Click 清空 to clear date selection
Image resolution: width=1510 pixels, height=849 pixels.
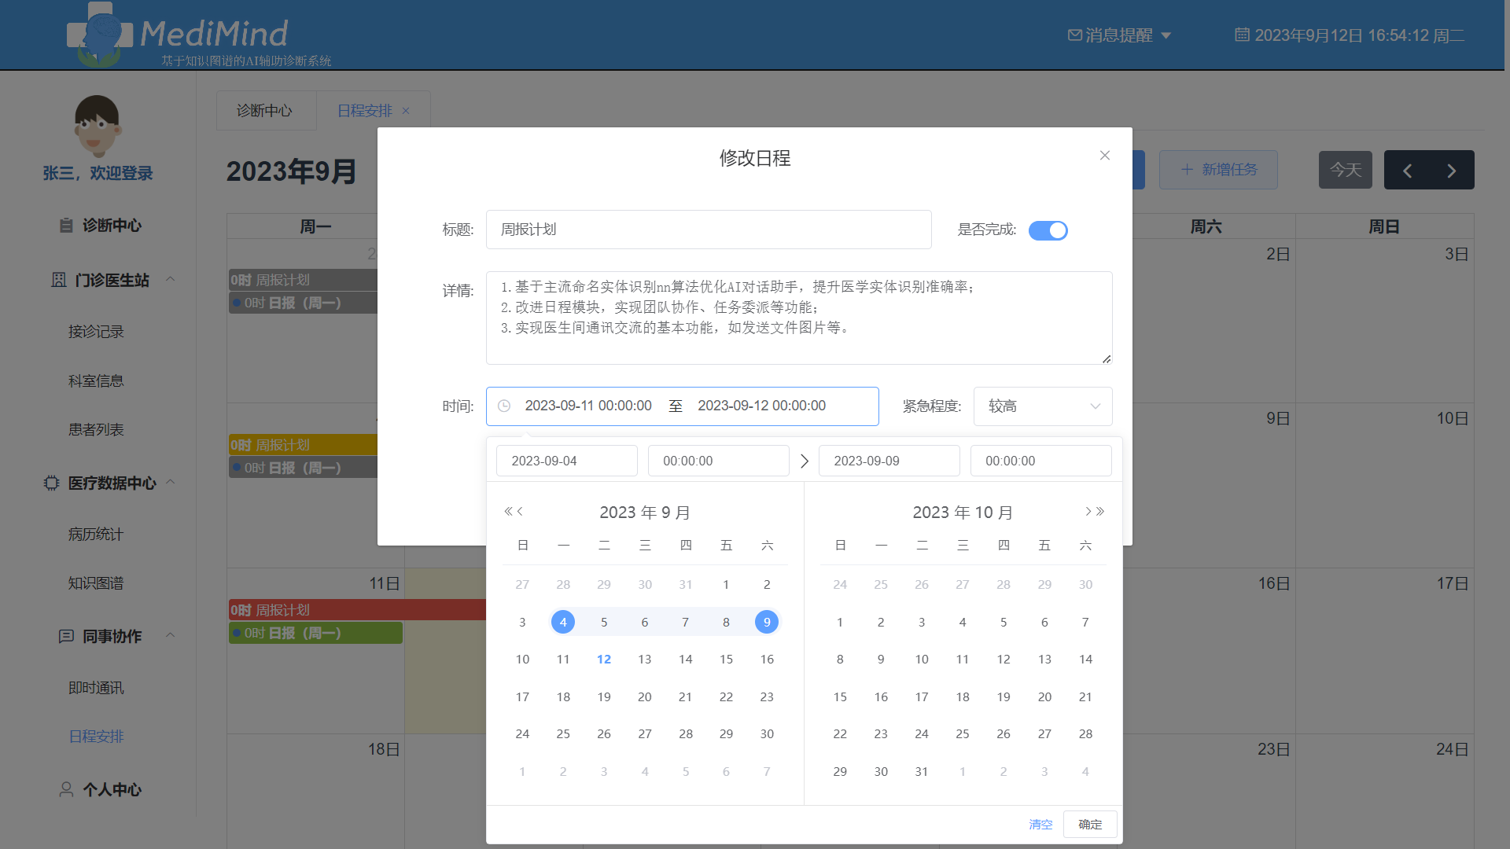click(1040, 824)
